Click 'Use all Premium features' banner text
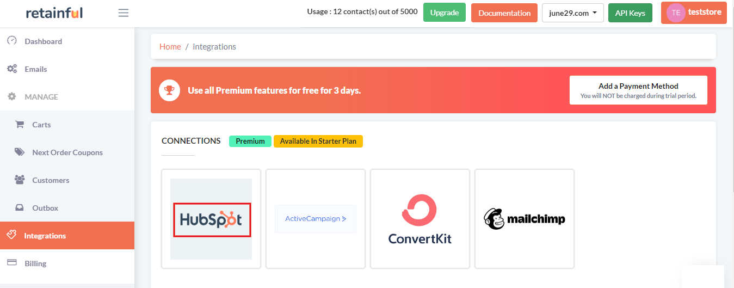 274,90
